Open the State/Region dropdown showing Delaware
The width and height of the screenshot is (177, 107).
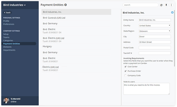tap(155, 31)
